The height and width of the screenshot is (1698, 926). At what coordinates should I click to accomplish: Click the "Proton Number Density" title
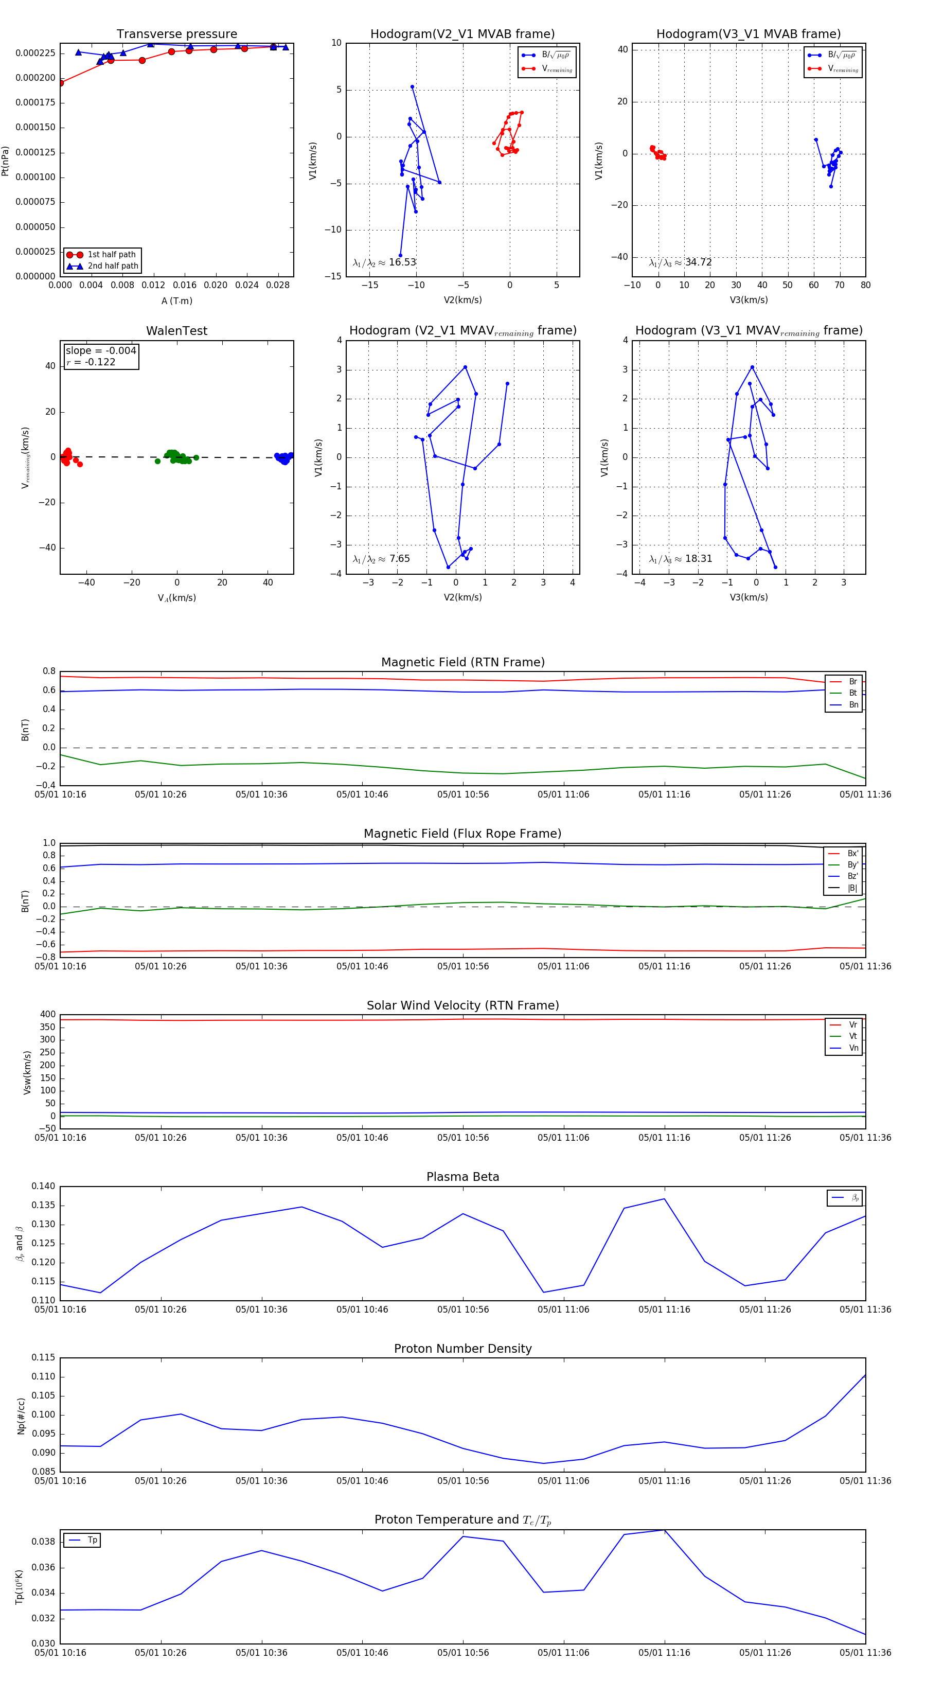click(x=462, y=1349)
